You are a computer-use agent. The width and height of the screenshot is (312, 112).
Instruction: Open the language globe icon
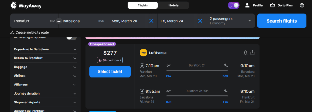[302, 5]
